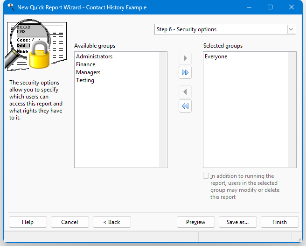The width and height of the screenshot is (306, 246).
Task: Click the add selected group arrow
Action: (185, 58)
